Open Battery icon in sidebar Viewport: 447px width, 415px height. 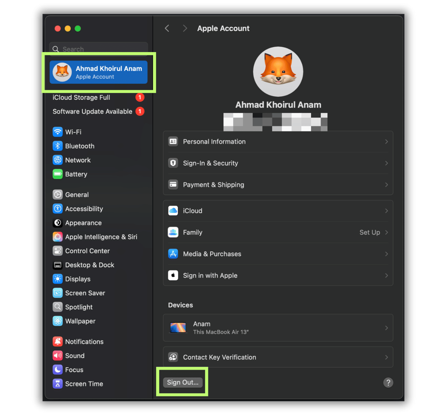57,174
